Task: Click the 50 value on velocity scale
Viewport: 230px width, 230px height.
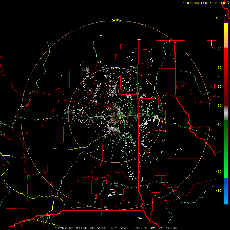Action: pyautogui.click(x=220, y=68)
